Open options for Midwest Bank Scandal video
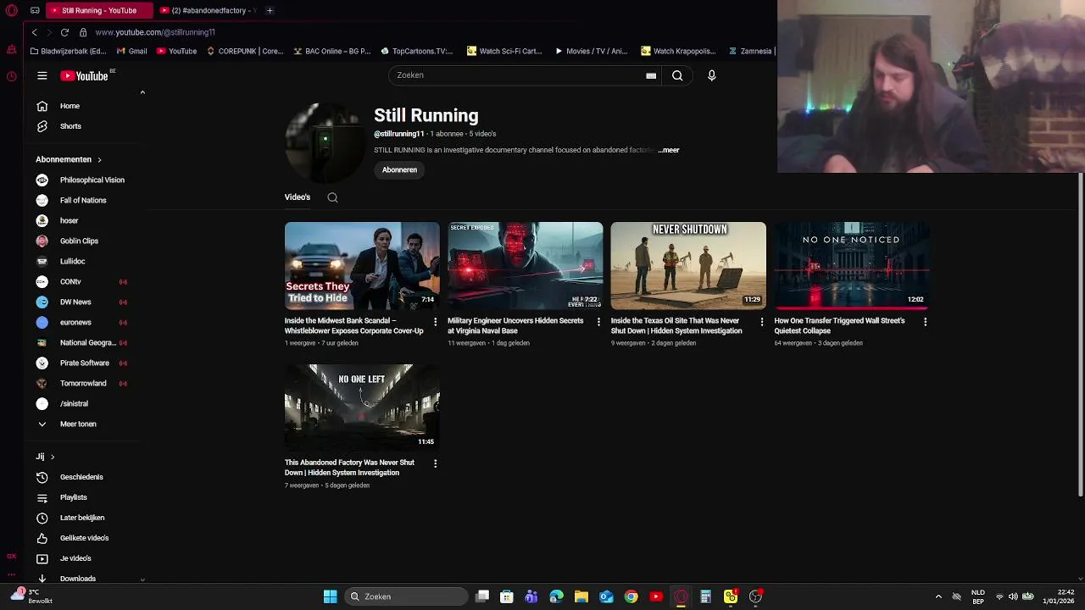Viewport: 1085px width, 610px height. pyautogui.click(x=436, y=322)
